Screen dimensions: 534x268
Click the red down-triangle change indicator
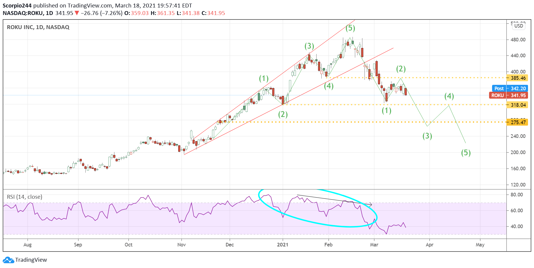tap(77, 13)
